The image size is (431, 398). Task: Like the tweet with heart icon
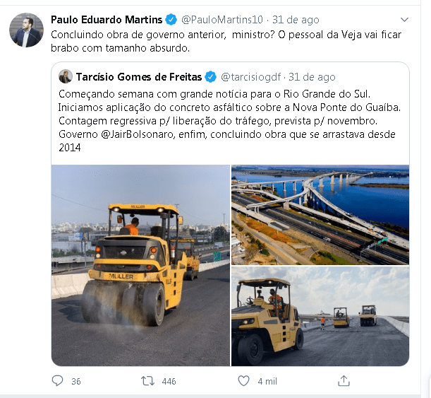[243, 381]
